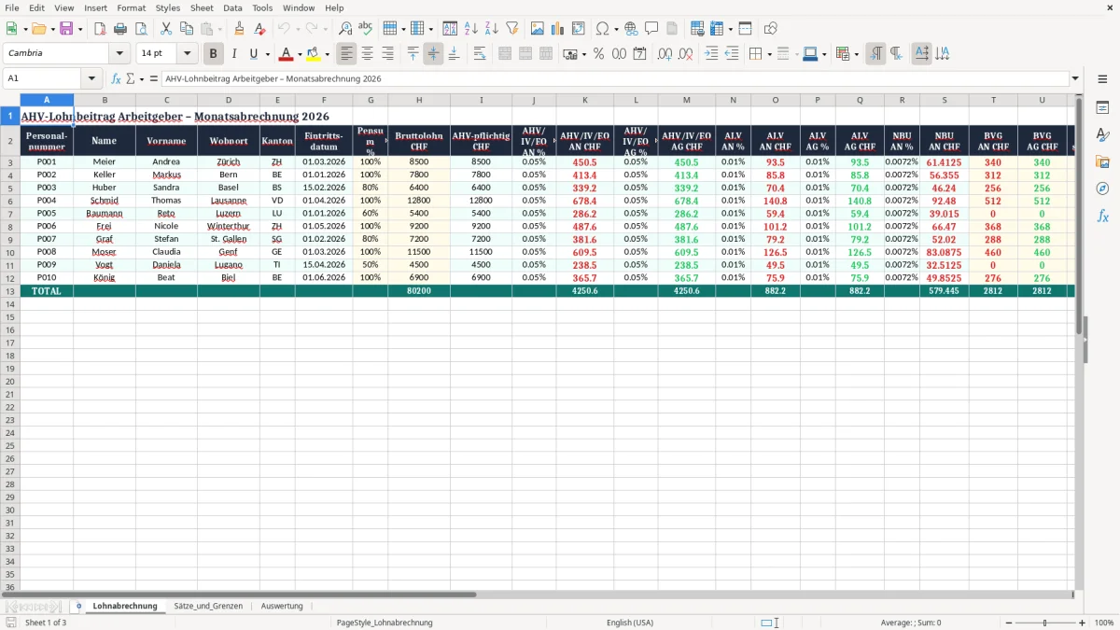This screenshot has width=1120, height=630.
Task: Open Find and Replace icon
Action: 345,29
